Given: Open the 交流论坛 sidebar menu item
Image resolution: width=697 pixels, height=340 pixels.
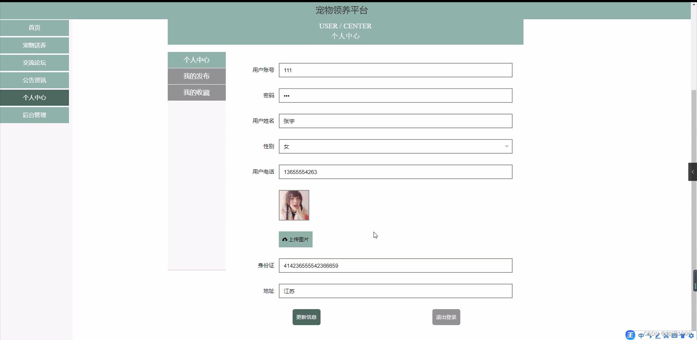Looking at the screenshot, I should point(34,62).
